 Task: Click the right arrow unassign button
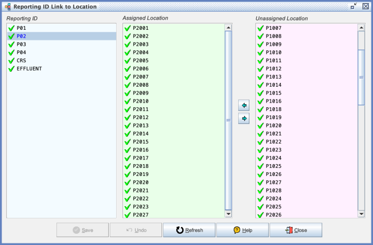click(x=244, y=119)
